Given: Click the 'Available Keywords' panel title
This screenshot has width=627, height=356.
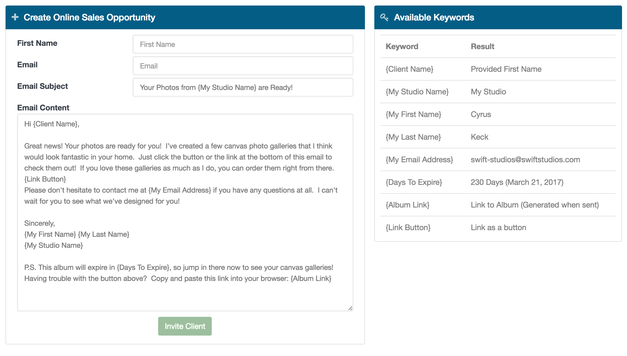Looking at the screenshot, I should (x=434, y=17).
